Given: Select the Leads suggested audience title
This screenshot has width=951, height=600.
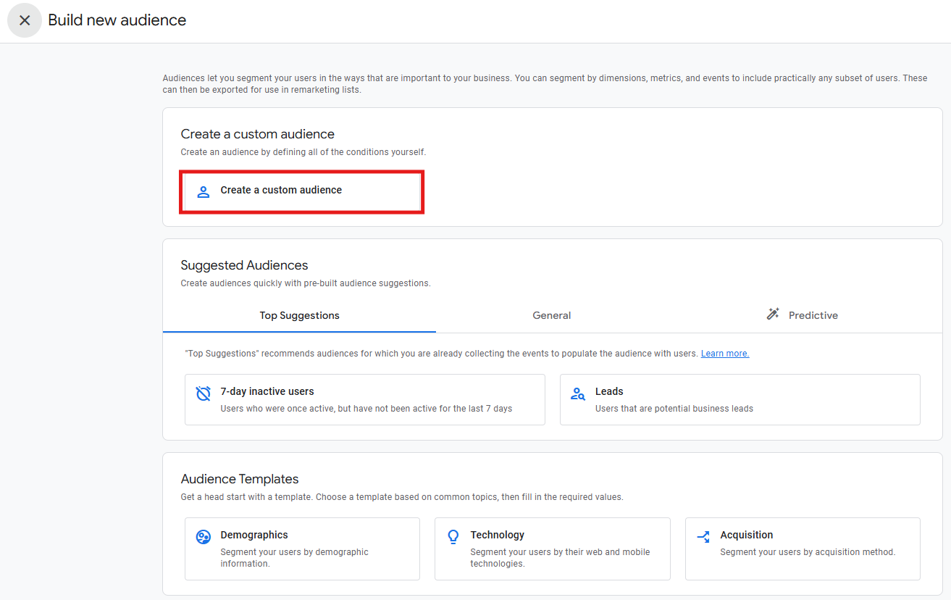Looking at the screenshot, I should (x=609, y=391).
